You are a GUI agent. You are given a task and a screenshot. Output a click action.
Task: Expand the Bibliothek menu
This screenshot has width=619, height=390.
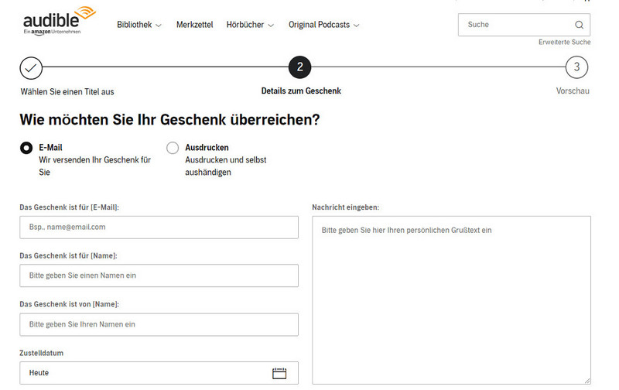[139, 25]
